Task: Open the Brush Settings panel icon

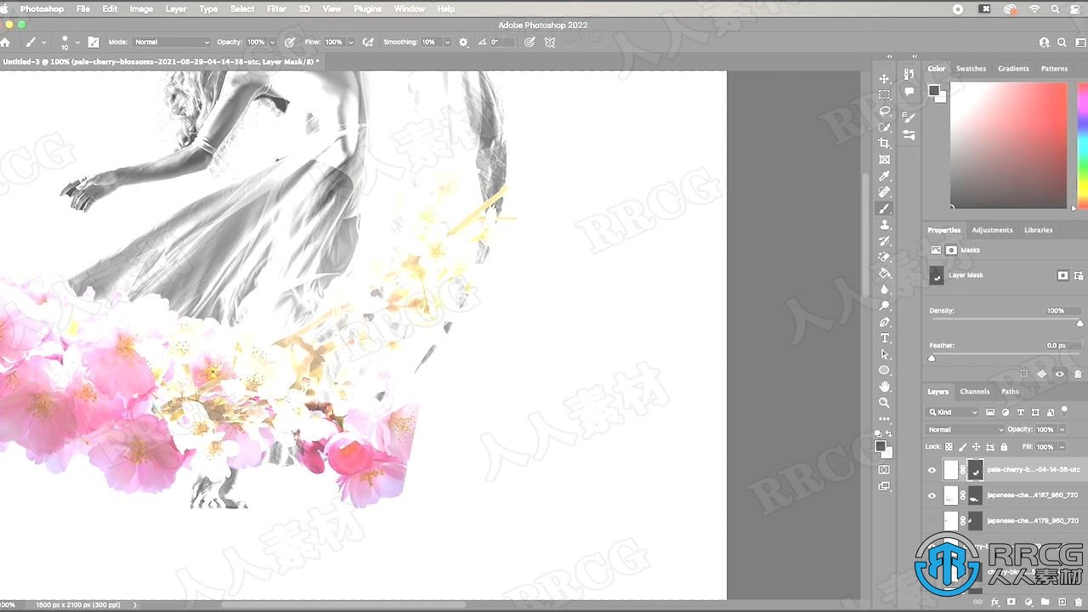Action: (909, 118)
